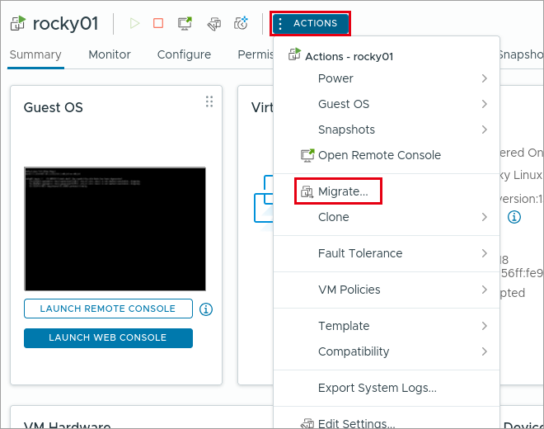Click info icon right of Actions menu
The image size is (544, 429).
pyautogui.click(x=514, y=217)
